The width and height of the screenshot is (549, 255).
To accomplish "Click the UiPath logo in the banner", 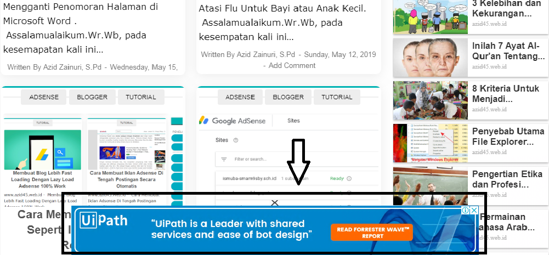I will (x=104, y=220).
